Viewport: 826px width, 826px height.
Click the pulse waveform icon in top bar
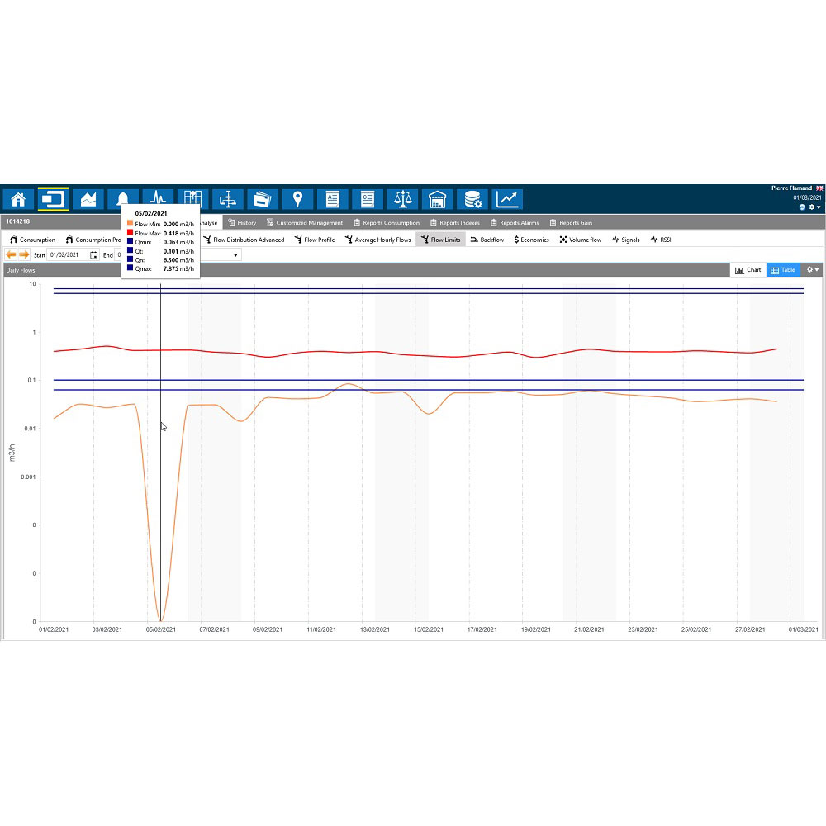click(x=158, y=199)
